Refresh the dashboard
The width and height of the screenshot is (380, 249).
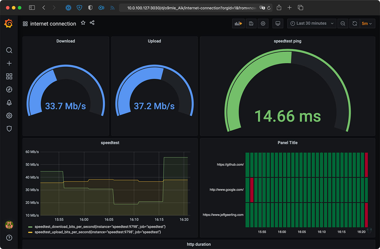354,23
